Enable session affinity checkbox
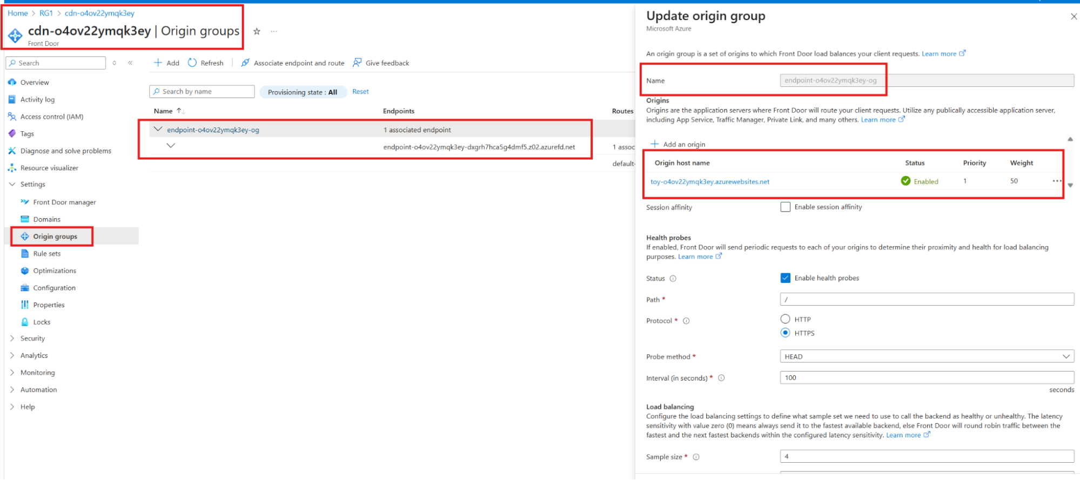 point(785,207)
